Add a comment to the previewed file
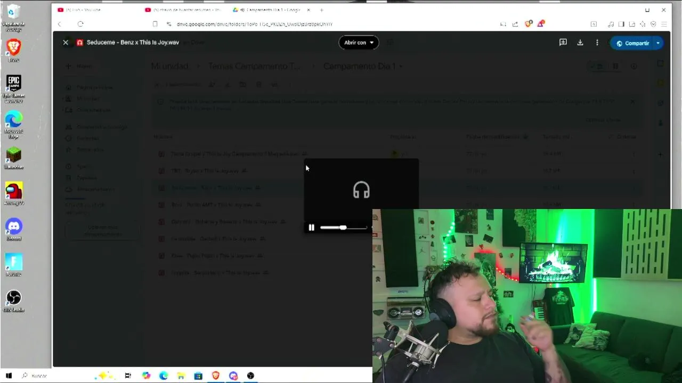This screenshot has height=383, width=682. tap(563, 43)
